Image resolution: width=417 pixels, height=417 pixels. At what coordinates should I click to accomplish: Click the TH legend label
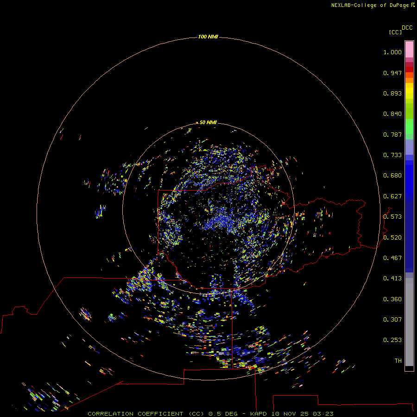[x=398, y=361]
